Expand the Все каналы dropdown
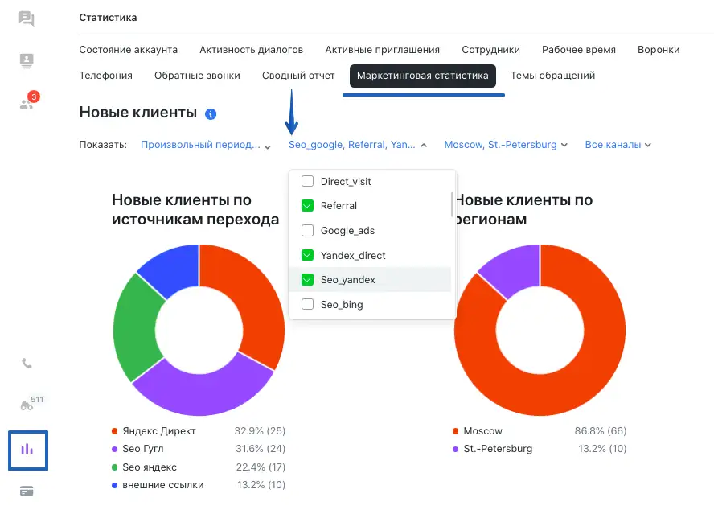Viewport: 714px width, 510px height. [618, 145]
